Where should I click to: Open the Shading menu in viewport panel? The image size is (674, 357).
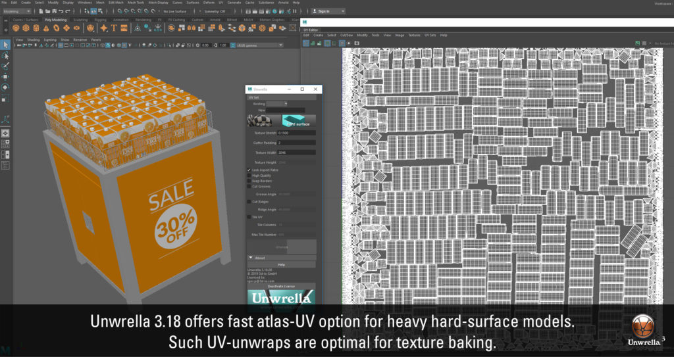click(33, 40)
